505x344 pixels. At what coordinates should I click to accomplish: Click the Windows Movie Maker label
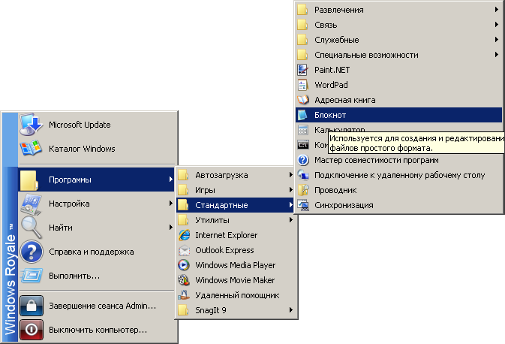pos(235,280)
